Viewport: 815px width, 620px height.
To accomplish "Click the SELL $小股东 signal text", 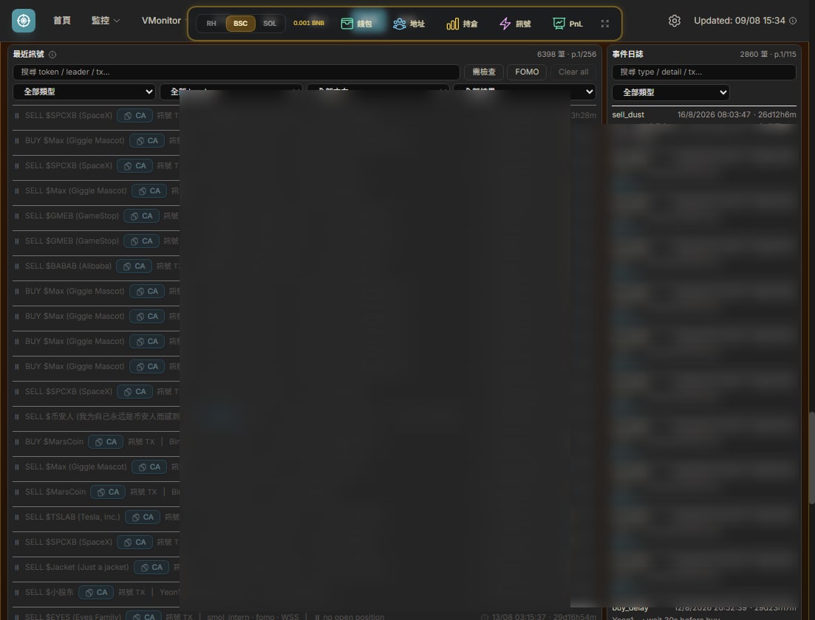I will [x=50, y=593].
